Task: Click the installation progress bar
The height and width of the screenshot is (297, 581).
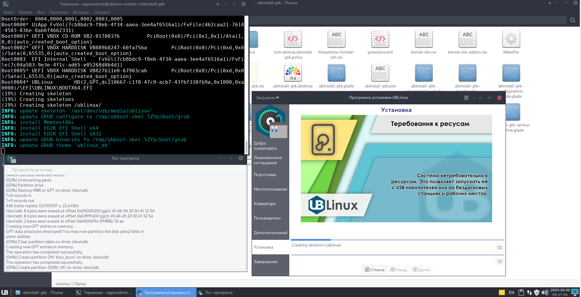Action: click(x=397, y=240)
